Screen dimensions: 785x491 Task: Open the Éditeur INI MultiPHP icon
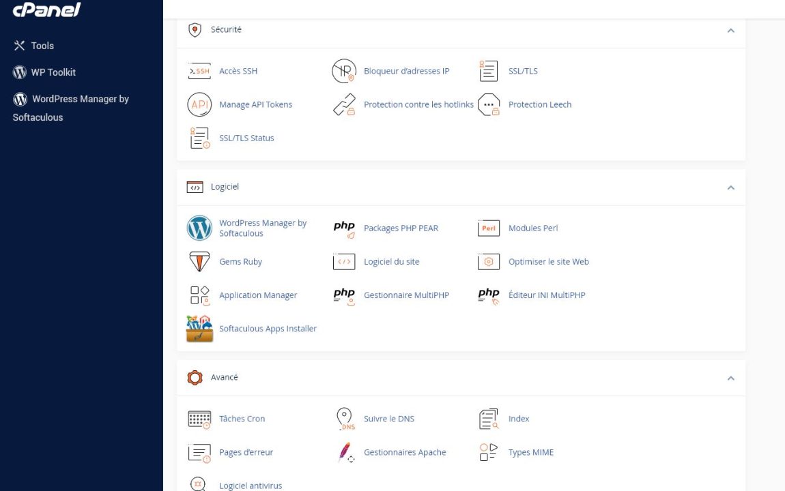489,296
